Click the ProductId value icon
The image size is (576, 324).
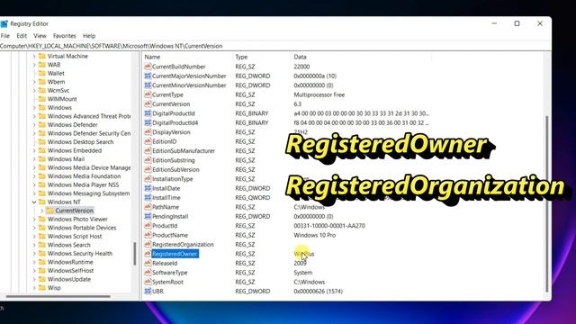(x=148, y=226)
